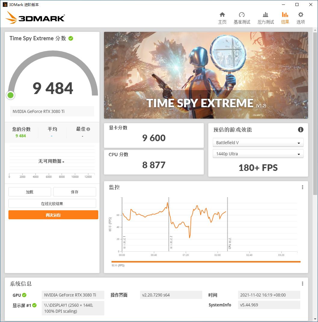This screenshot has height=322, width=318.
Task: Click the 3DMark title bar app icon
Action: 5,5
